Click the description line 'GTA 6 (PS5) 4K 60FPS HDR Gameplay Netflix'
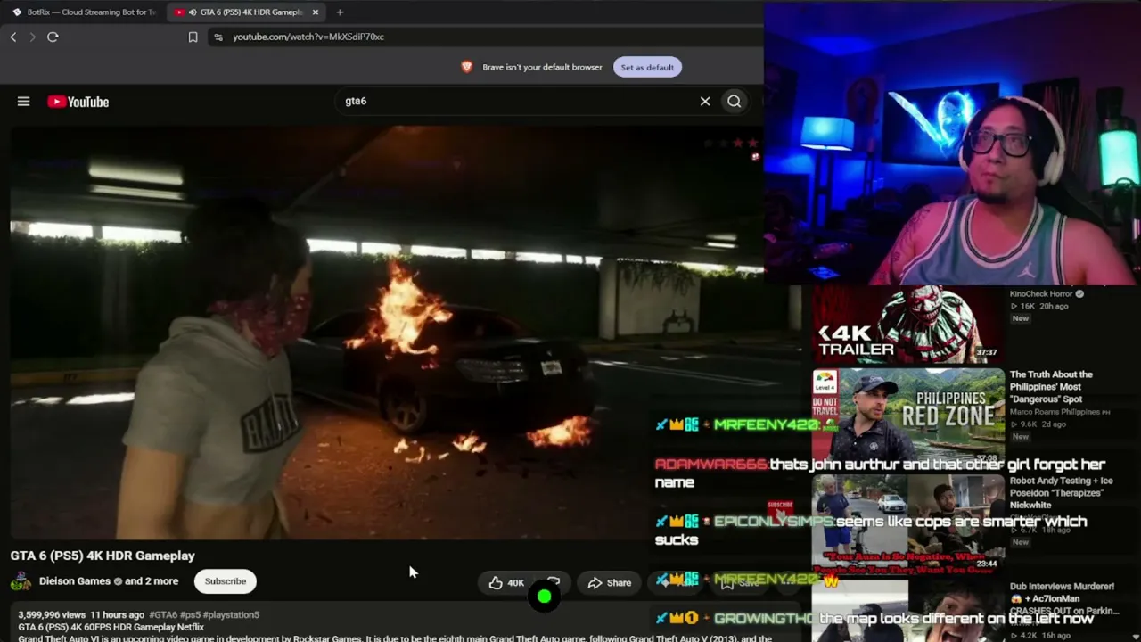1141x642 pixels. pyautogui.click(x=111, y=628)
